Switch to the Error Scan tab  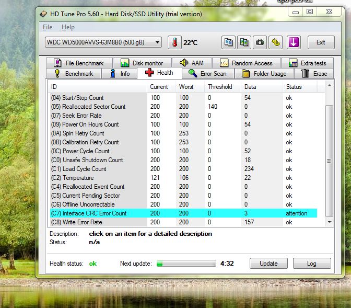208,74
